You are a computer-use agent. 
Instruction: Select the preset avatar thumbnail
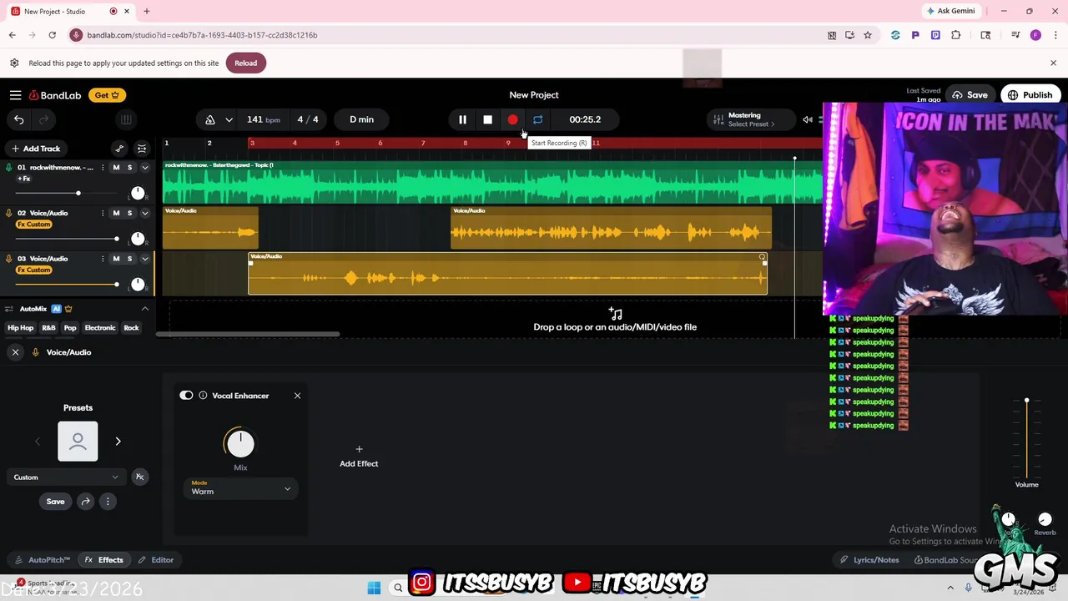(x=78, y=441)
